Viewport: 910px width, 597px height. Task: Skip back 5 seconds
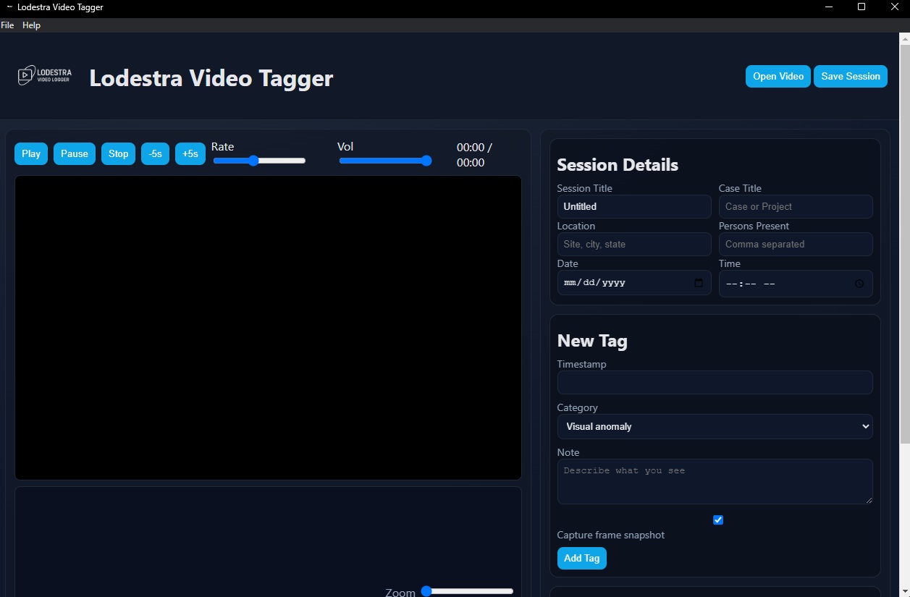click(x=155, y=153)
